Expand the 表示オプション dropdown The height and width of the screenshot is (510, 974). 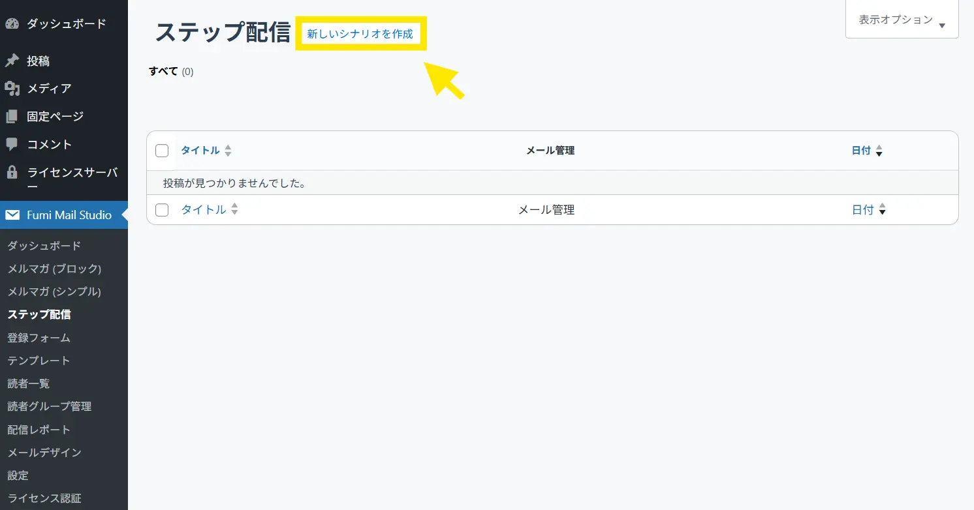click(902, 20)
